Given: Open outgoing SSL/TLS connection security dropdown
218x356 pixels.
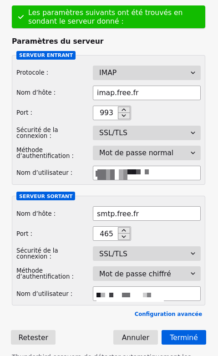Looking at the screenshot, I should (147, 254).
